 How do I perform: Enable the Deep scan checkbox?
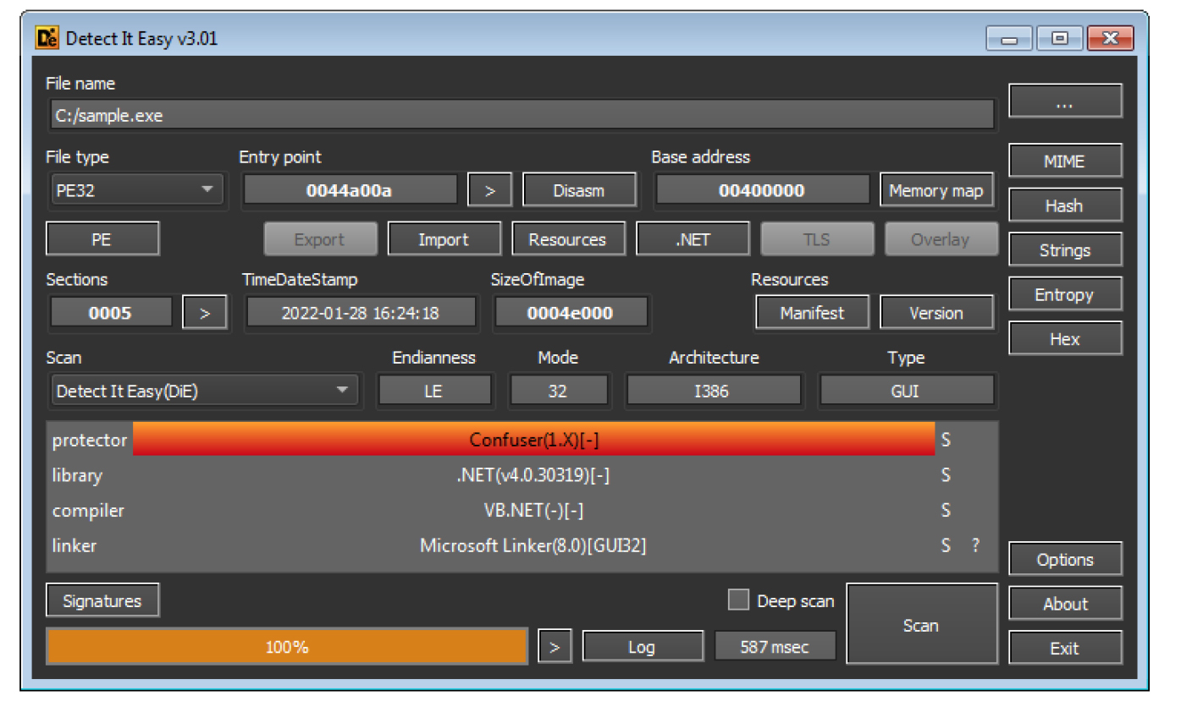point(739,600)
